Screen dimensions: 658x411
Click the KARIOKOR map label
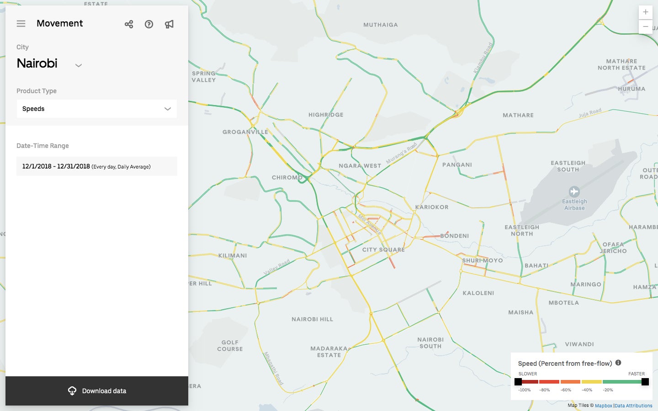(x=432, y=207)
